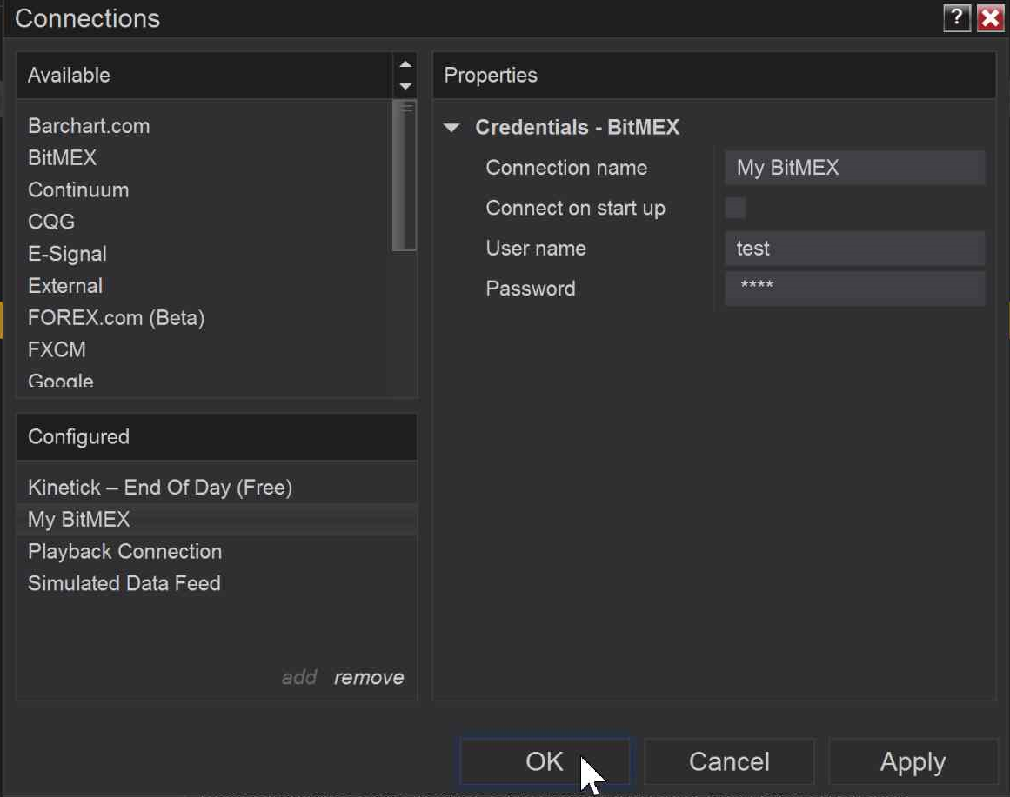This screenshot has height=797, width=1010.
Task: Move selection up in Available list
Action: pyautogui.click(x=405, y=63)
